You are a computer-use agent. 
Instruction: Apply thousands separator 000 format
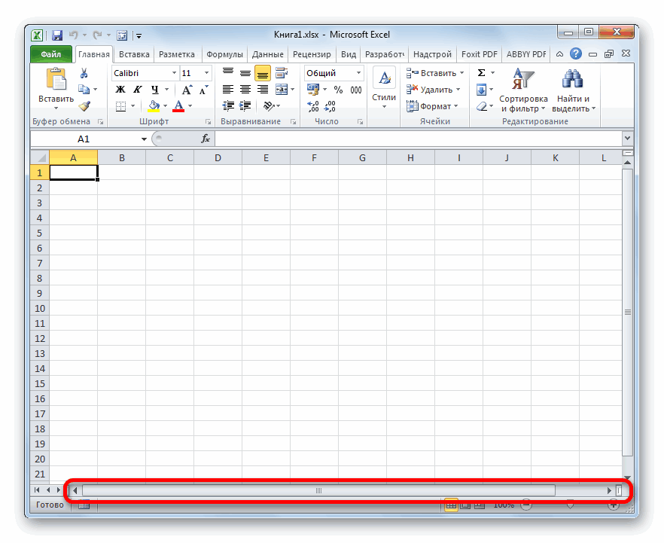(356, 90)
